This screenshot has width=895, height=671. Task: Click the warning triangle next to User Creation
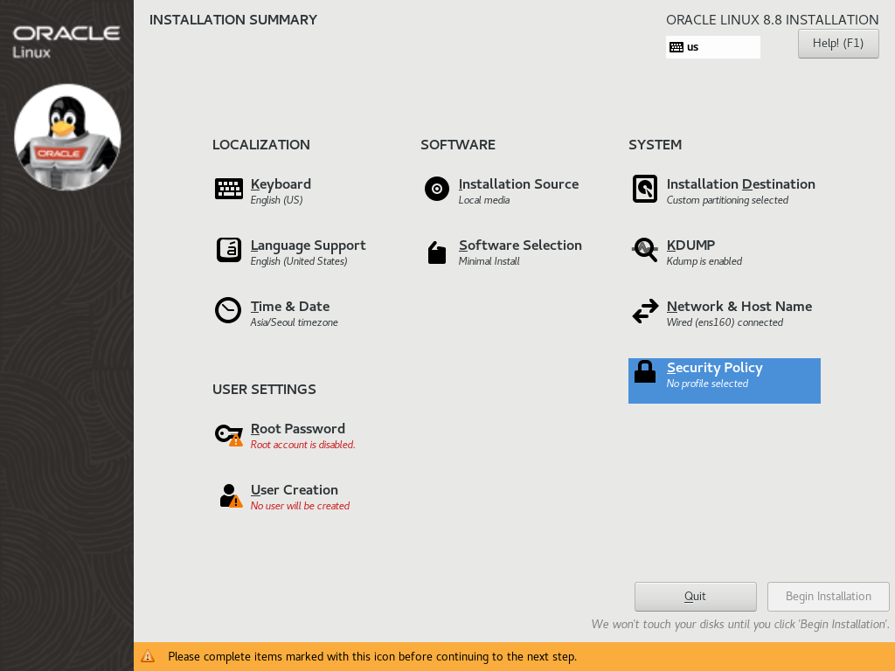tap(234, 501)
